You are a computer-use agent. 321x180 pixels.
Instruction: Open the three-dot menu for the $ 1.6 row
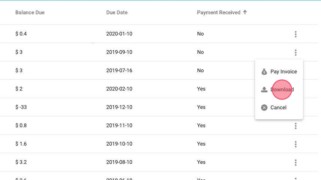pos(296,144)
